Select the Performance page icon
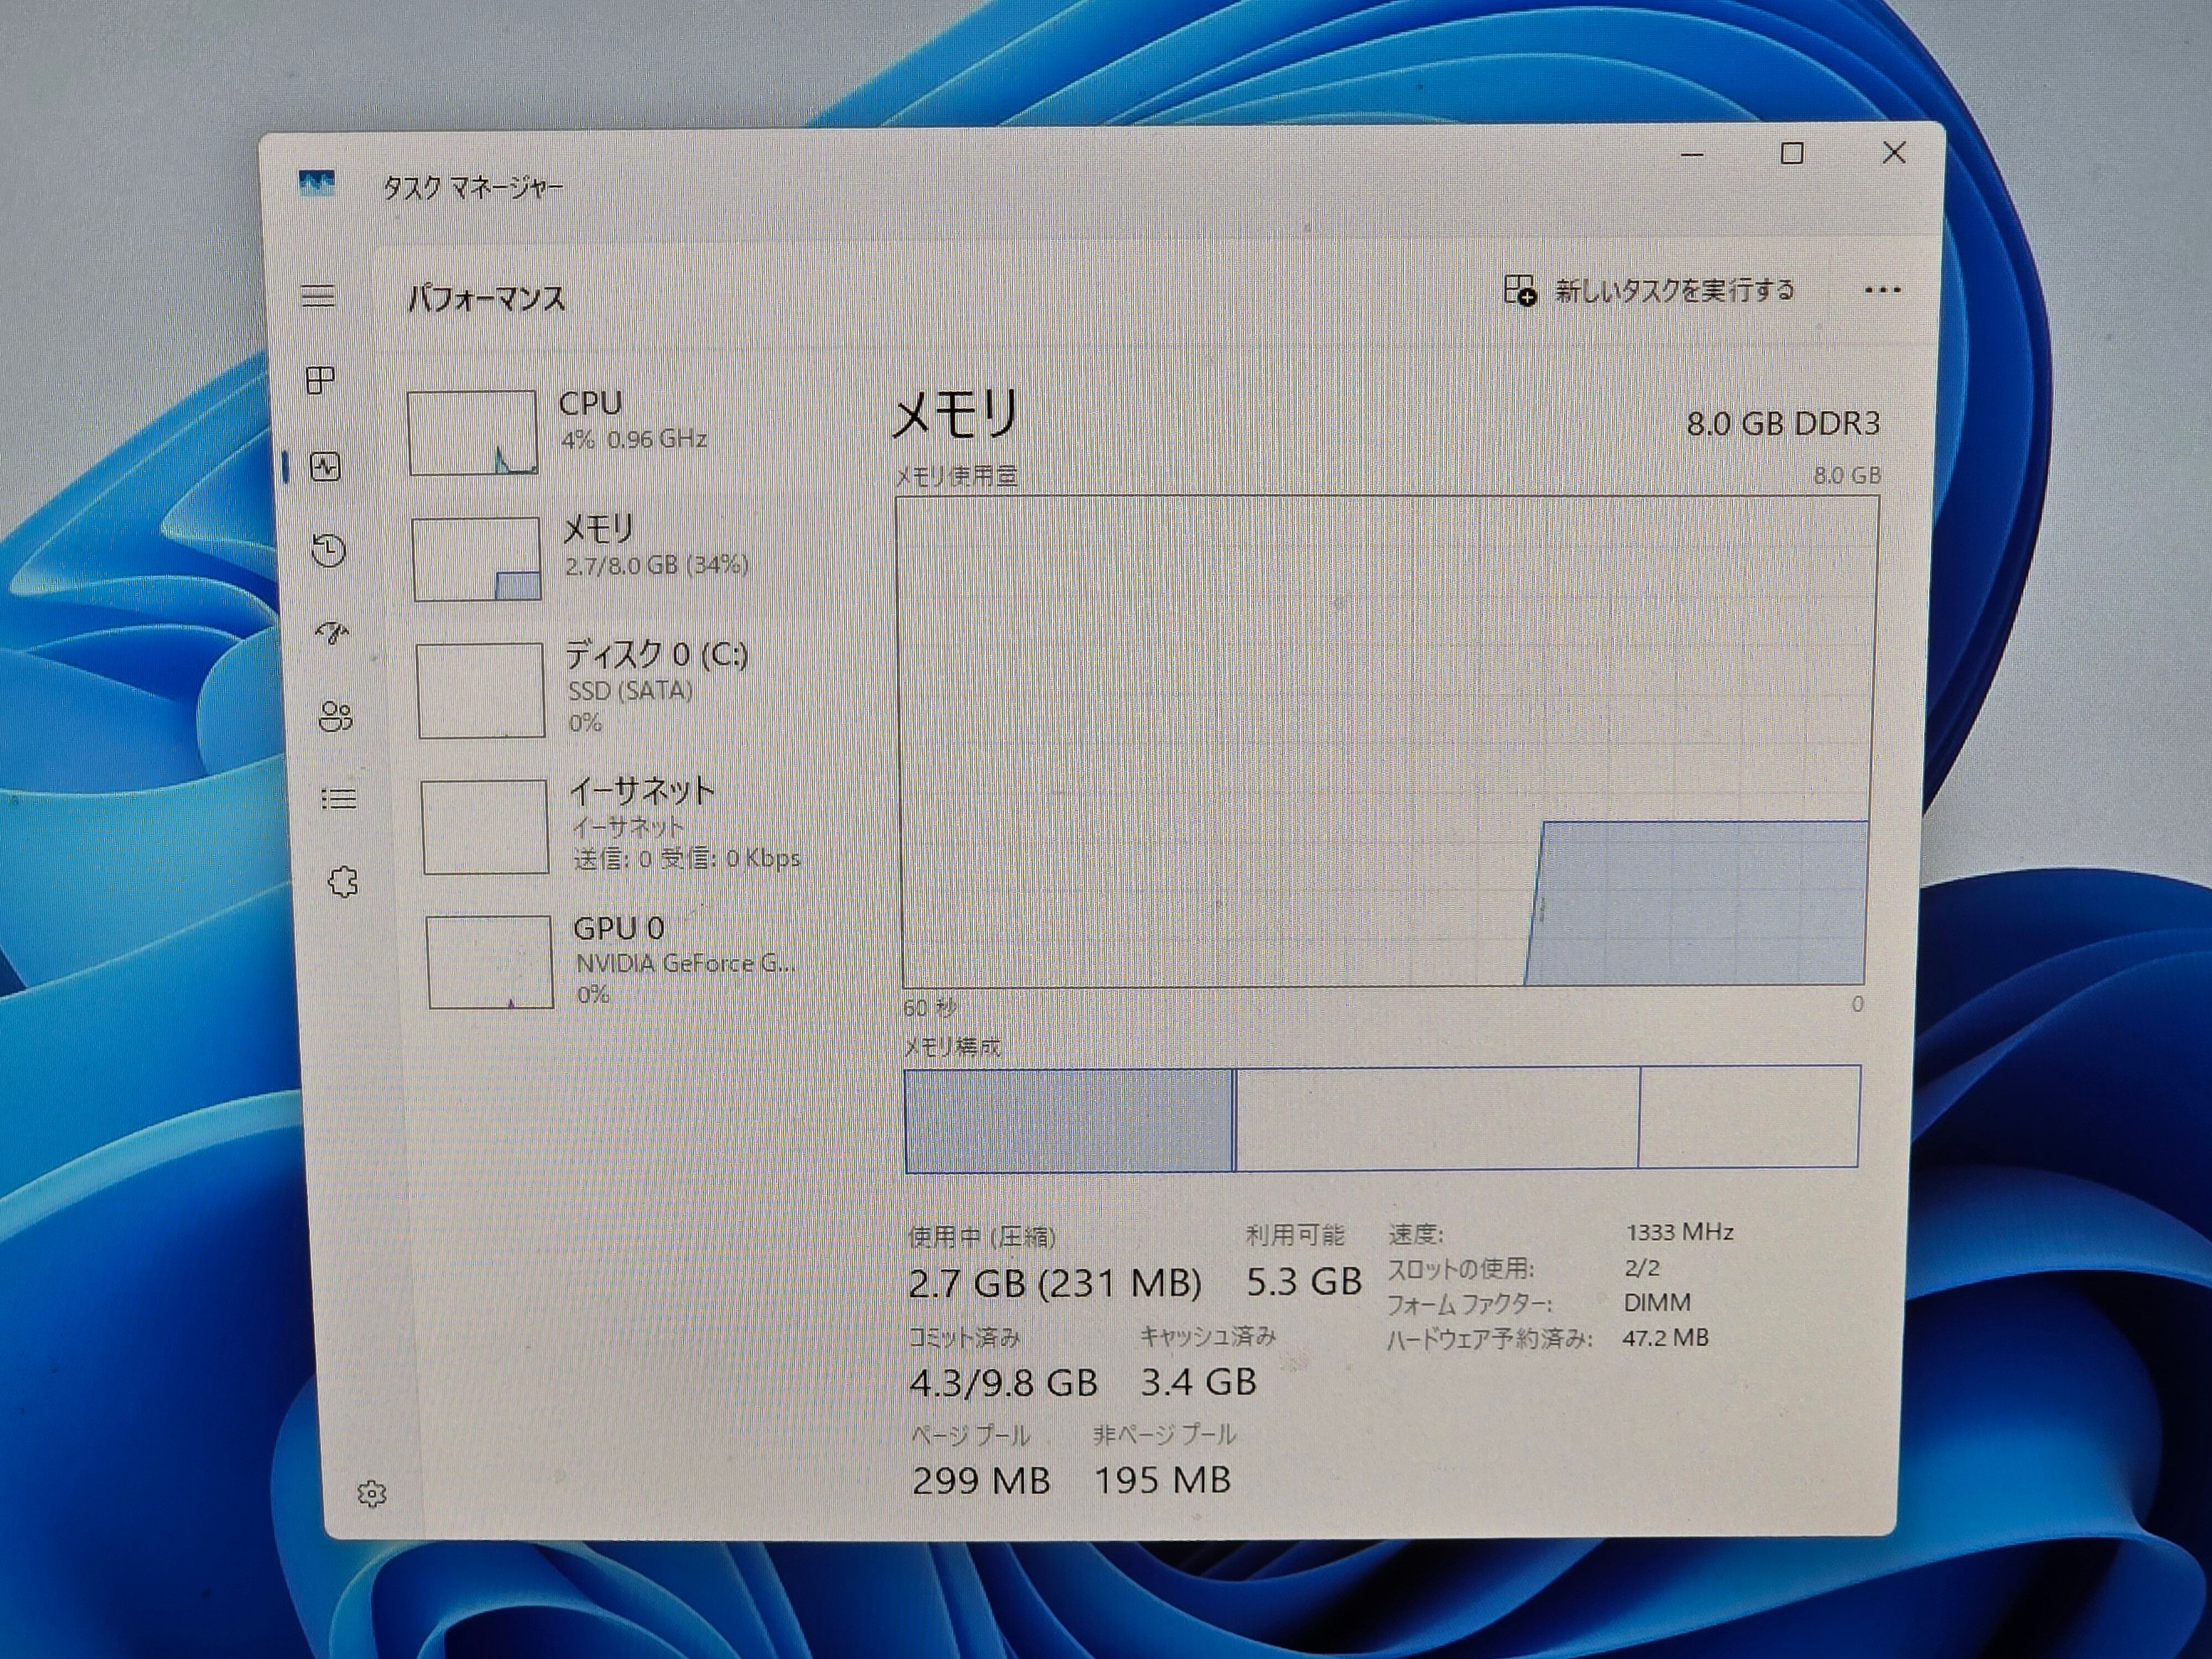This screenshot has height=1659, width=2212. pos(325,467)
